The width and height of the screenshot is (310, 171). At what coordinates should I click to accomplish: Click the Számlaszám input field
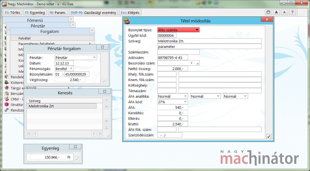pos(178,52)
